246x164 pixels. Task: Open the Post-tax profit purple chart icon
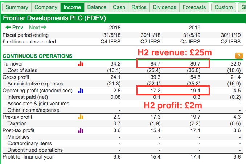click(x=81, y=130)
